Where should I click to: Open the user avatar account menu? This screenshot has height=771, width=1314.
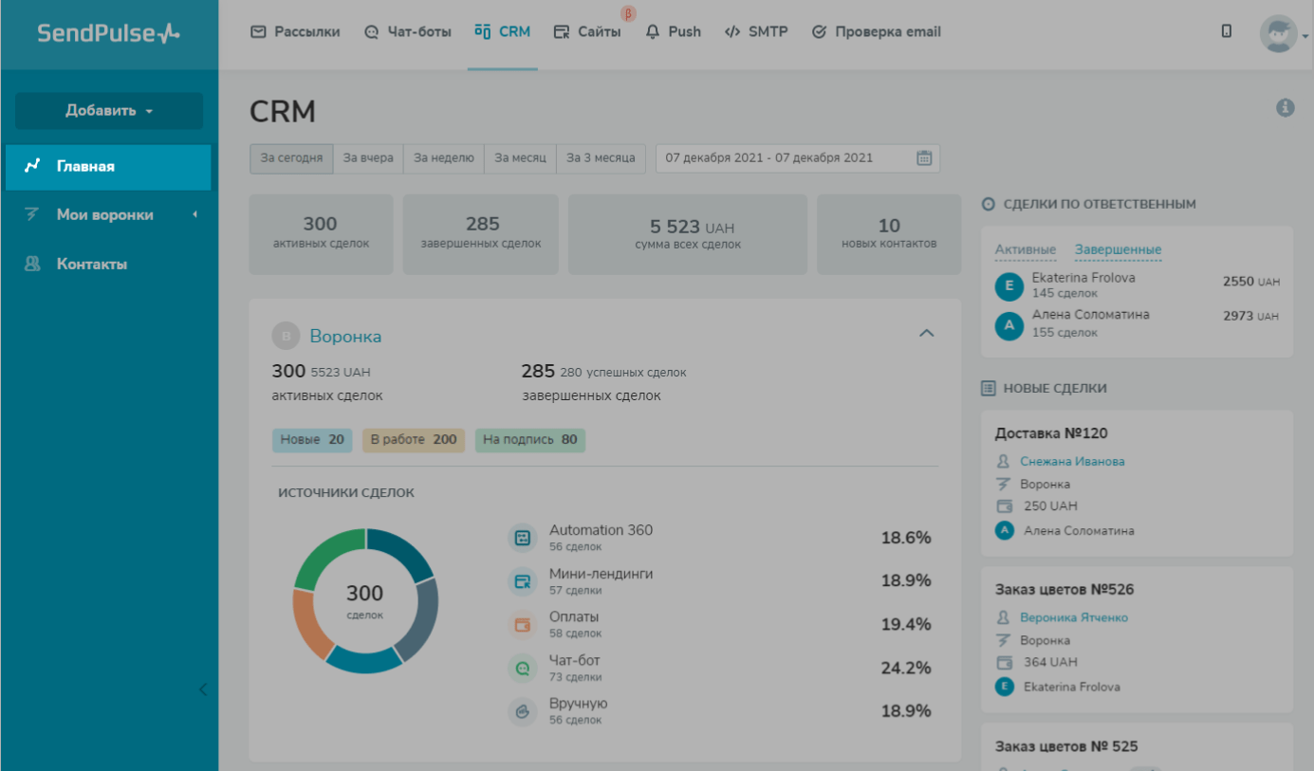(1278, 33)
